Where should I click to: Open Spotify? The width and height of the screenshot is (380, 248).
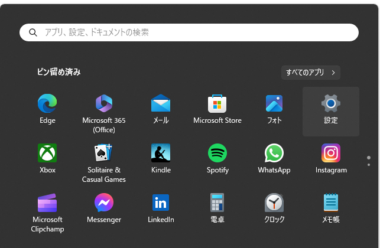(x=217, y=159)
